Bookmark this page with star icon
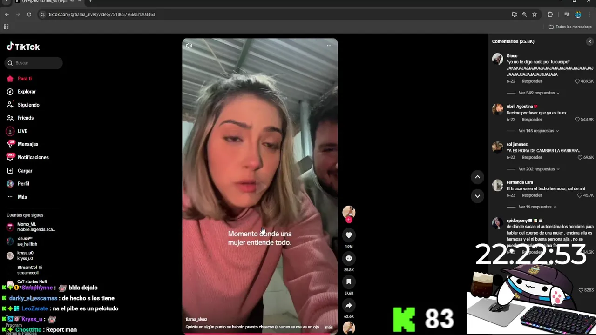The width and height of the screenshot is (596, 335). (535, 14)
